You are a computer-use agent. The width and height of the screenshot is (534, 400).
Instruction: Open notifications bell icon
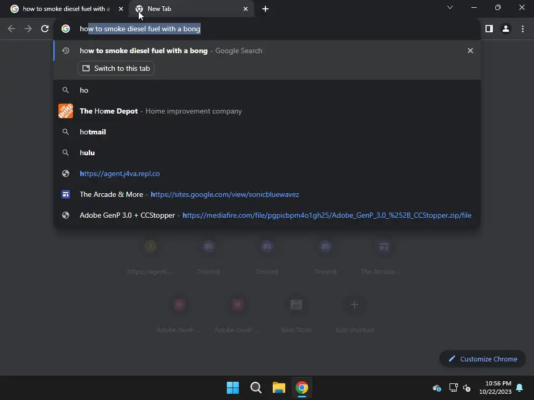[520, 387]
